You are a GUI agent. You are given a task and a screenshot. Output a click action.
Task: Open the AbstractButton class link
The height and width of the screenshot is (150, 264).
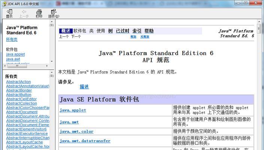pos(19,95)
